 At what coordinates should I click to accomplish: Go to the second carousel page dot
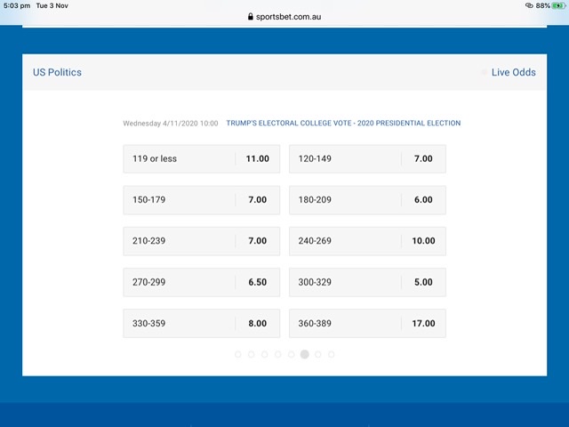[x=252, y=354]
